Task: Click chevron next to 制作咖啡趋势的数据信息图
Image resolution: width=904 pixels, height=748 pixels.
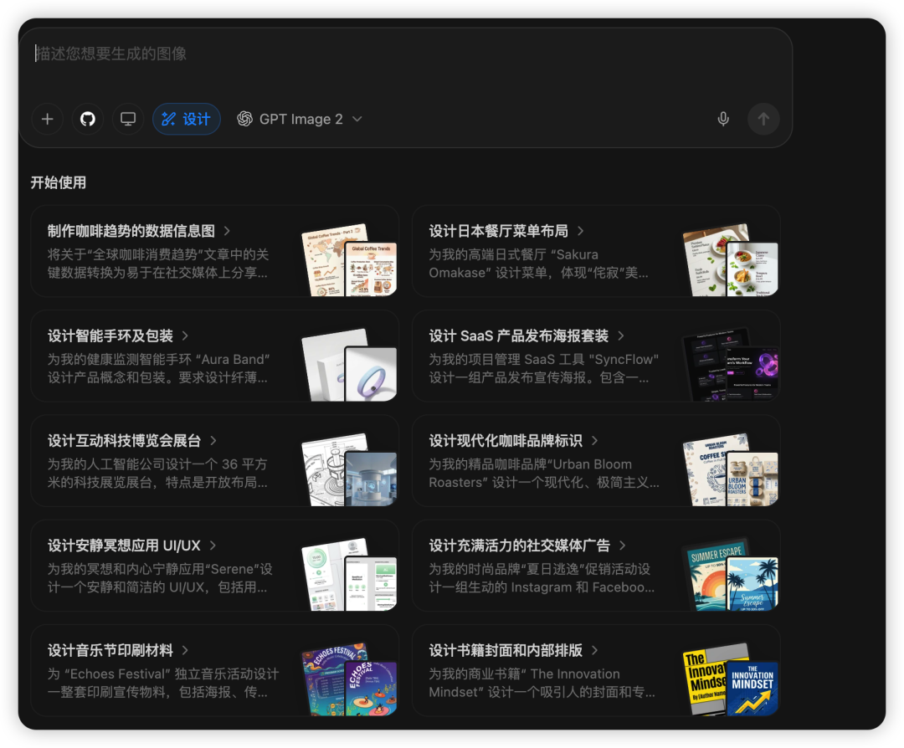Action: coord(227,231)
